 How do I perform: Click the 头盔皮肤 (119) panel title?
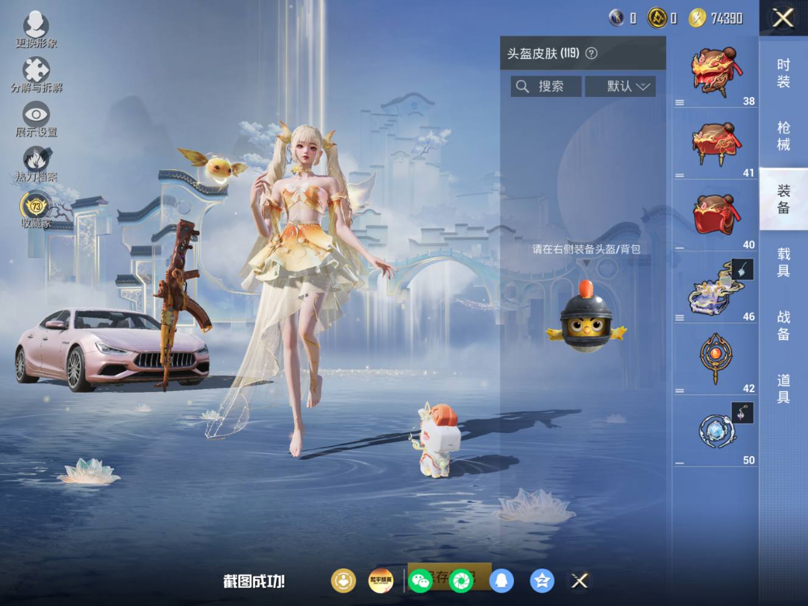pyautogui.click(x=543, y=54)
